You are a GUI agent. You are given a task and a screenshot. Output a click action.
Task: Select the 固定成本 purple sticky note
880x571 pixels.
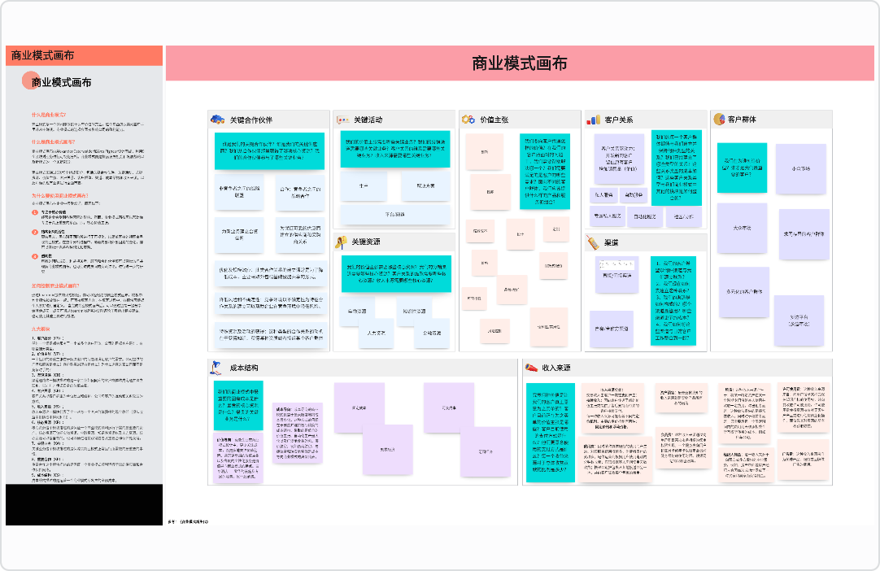pos(359,408)
